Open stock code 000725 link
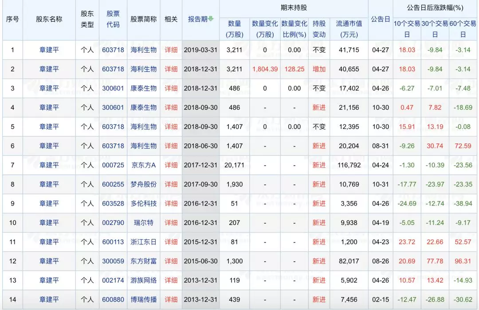Image resolution: width=479 pixels, height=310 pixels. (113, 165)
